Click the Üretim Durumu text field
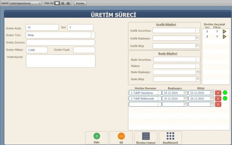Image resolution: width=232 pixels, height=145 pixels. coord(61,42)
